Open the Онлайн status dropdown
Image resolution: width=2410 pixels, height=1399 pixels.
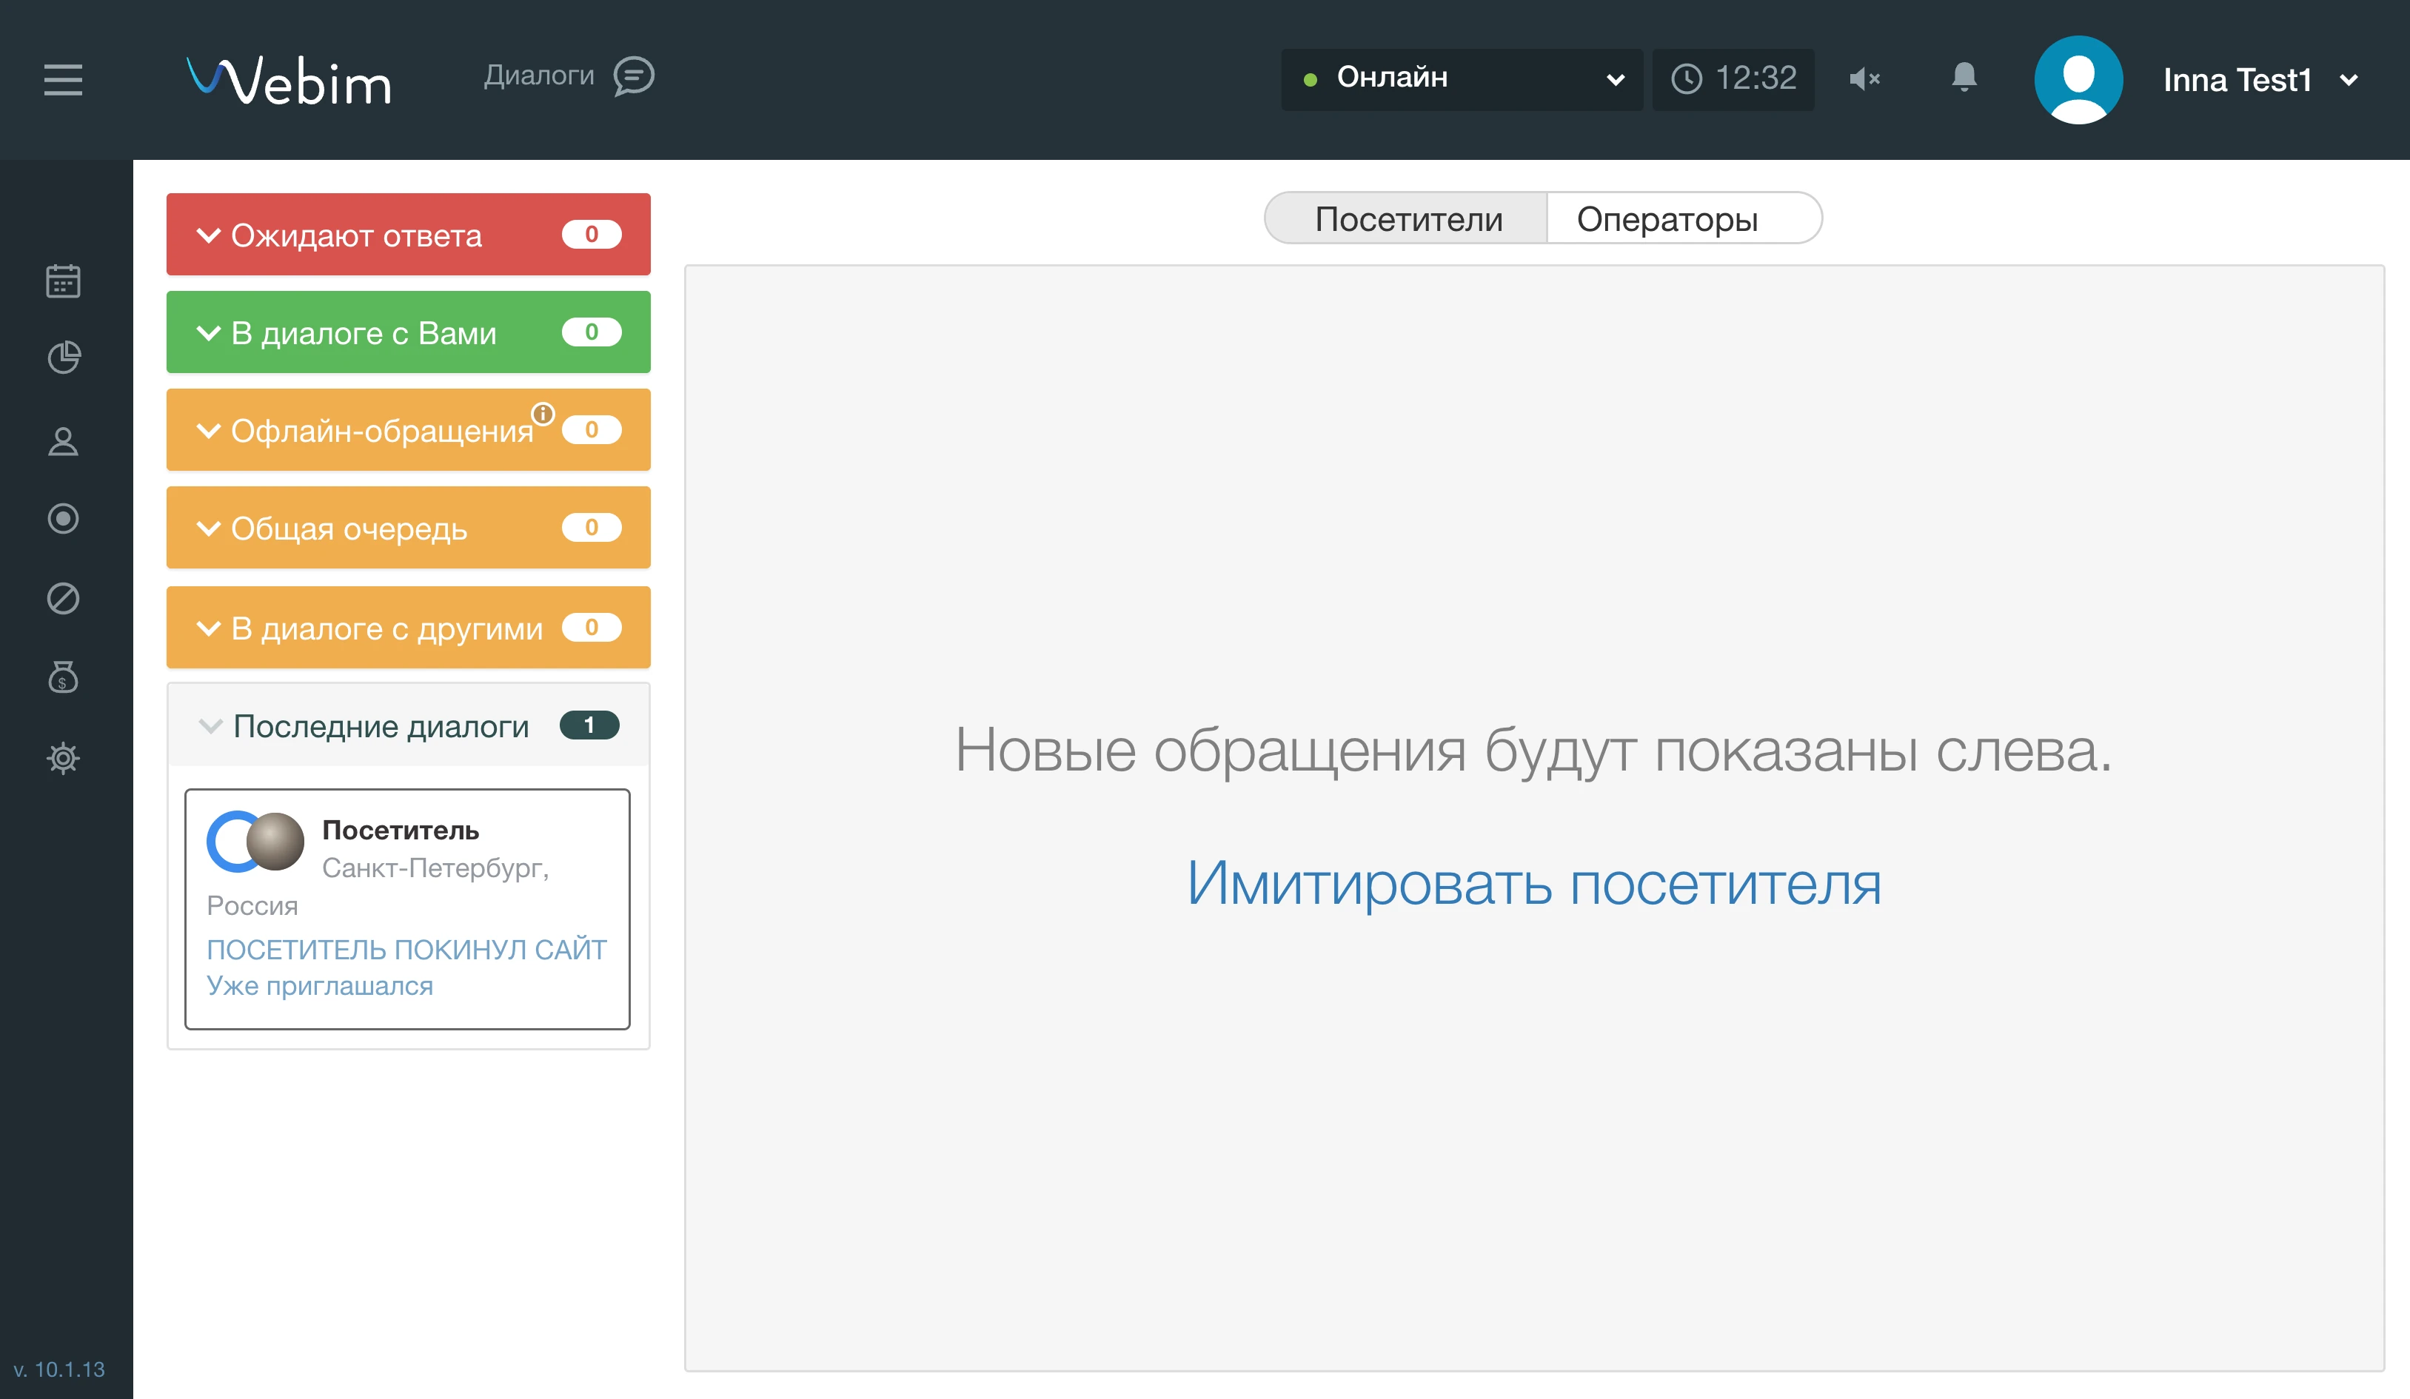tap(1462, 79)
